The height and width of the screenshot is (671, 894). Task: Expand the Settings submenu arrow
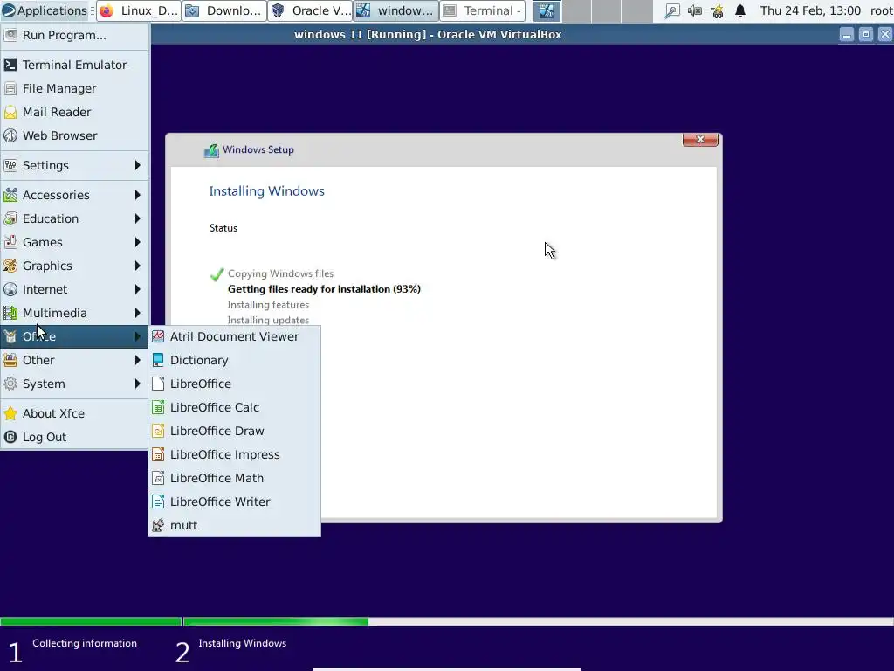click(x=137, y=165)
